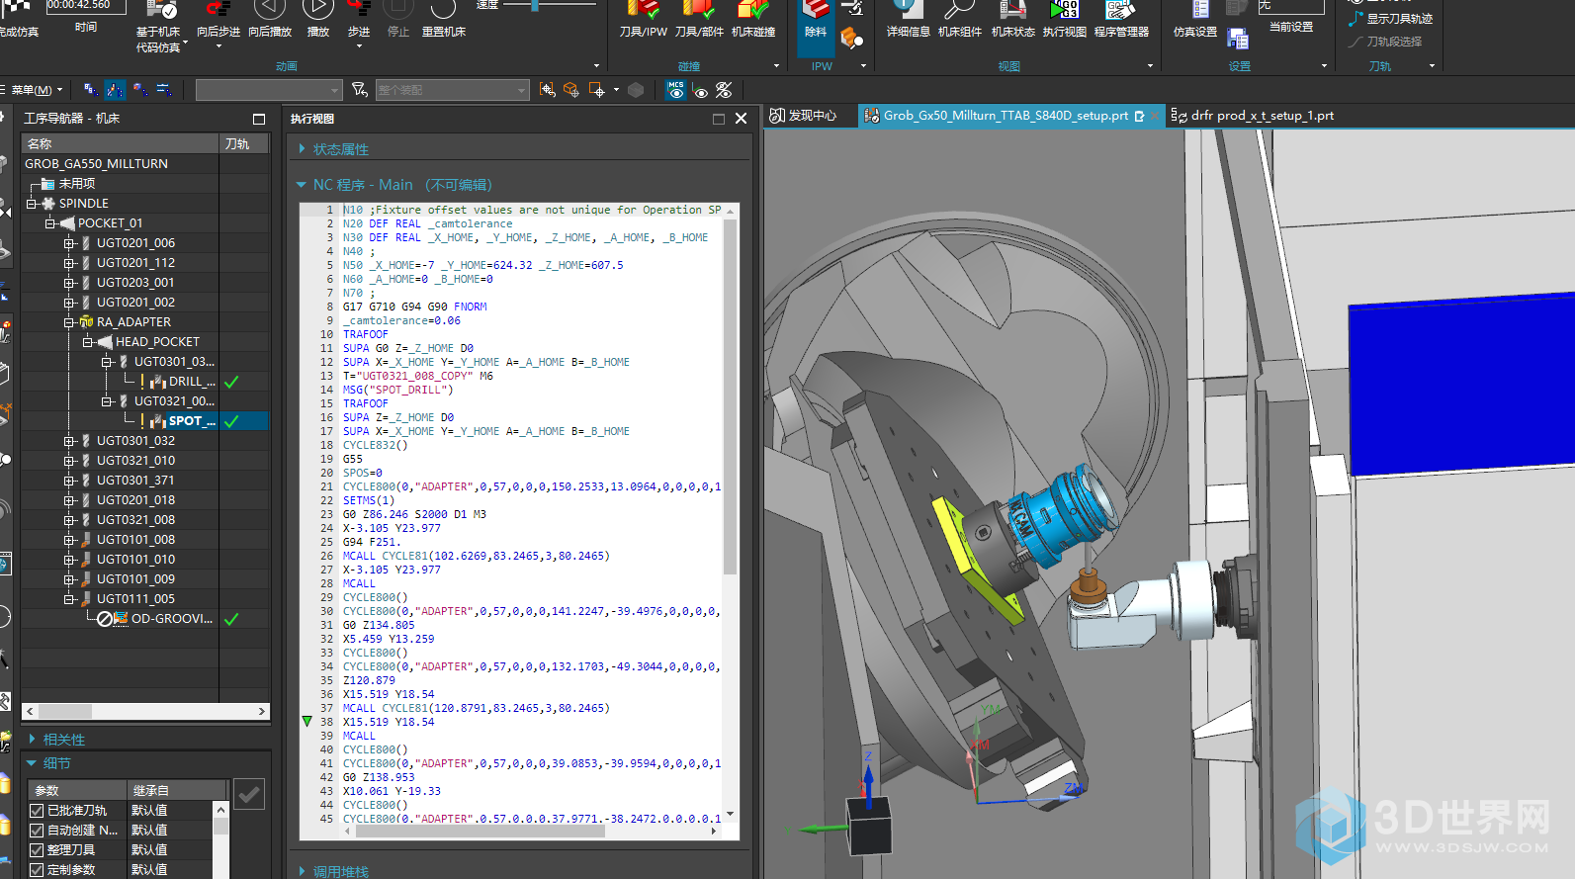The width and height of the screenshot is (1575, 879).
Task: Maximize the 工序导航器 panel
Action: coord(259,119)
